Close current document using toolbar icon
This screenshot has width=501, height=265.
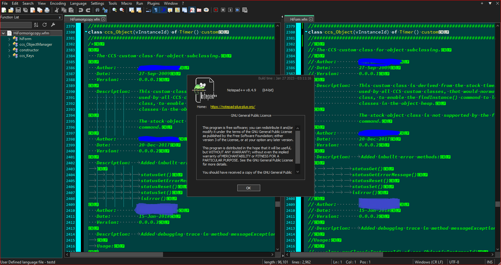33,10
